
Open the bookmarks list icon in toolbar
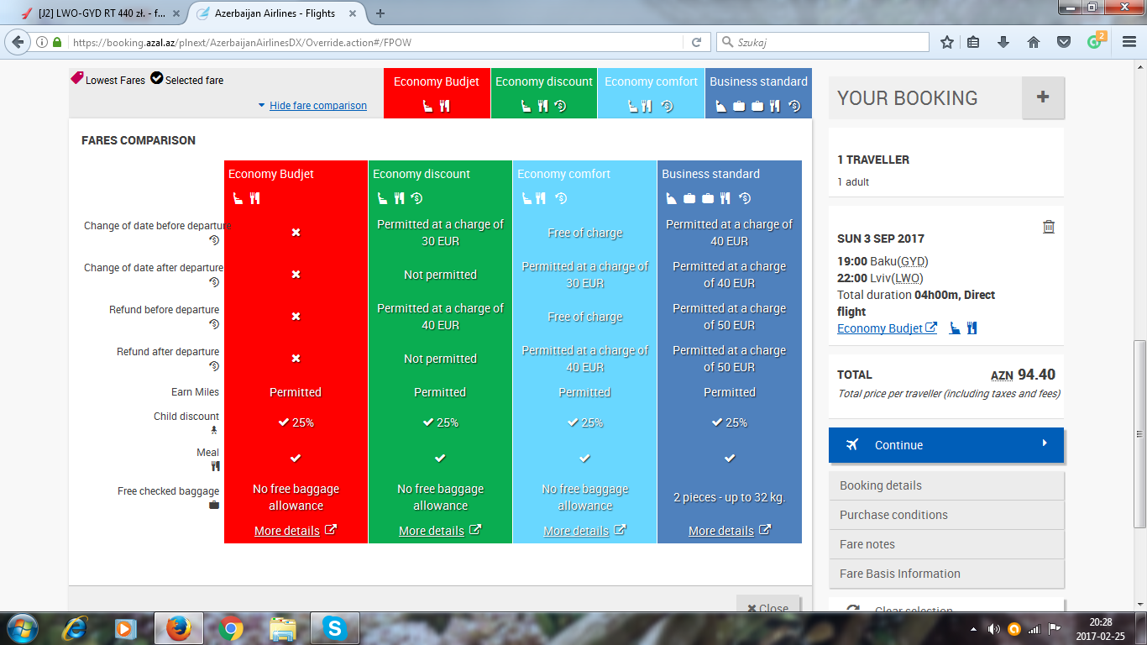(973, 42)
